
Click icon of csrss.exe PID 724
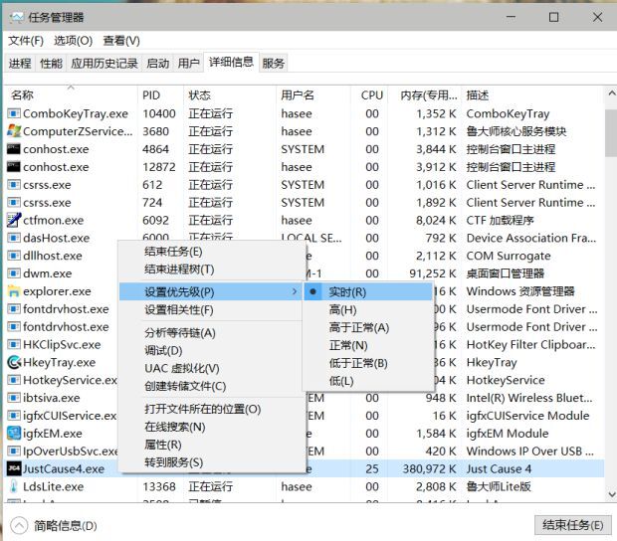(x=14, y=202)
